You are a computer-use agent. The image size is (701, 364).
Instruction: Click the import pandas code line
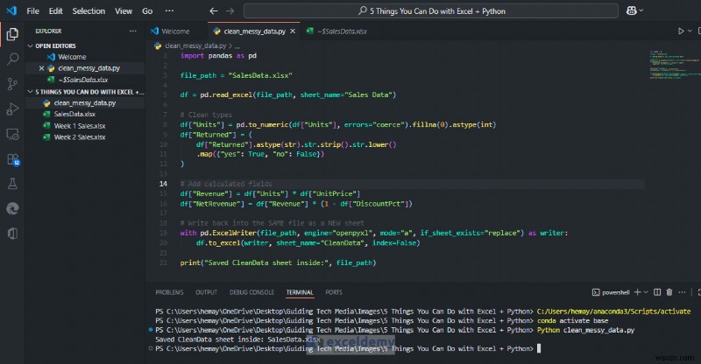[218, 56]
